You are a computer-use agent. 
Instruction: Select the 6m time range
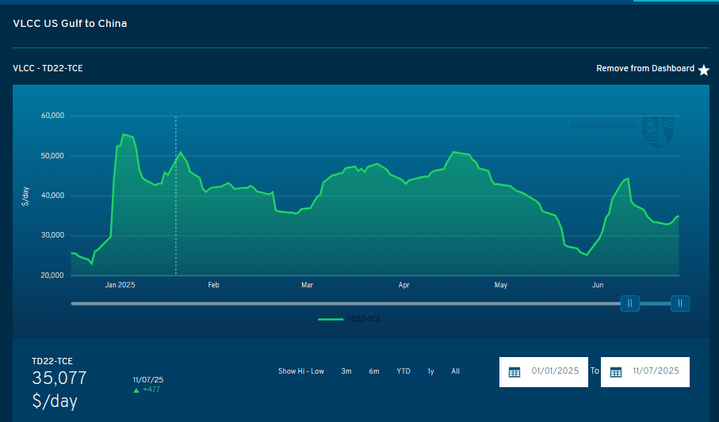[373, 371]
